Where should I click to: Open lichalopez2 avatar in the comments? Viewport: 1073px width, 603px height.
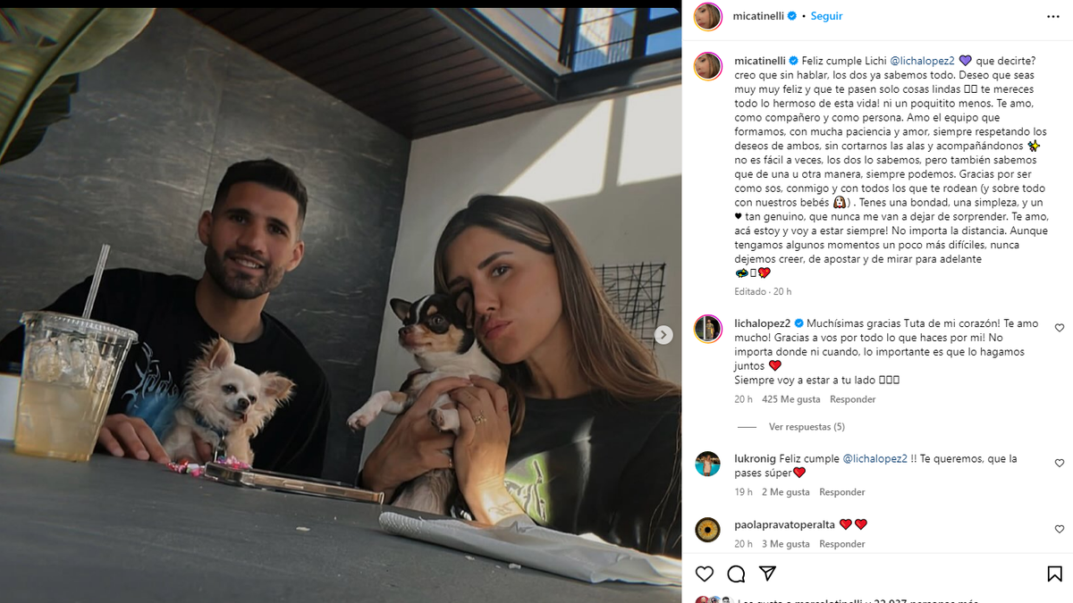pos(707,329)
